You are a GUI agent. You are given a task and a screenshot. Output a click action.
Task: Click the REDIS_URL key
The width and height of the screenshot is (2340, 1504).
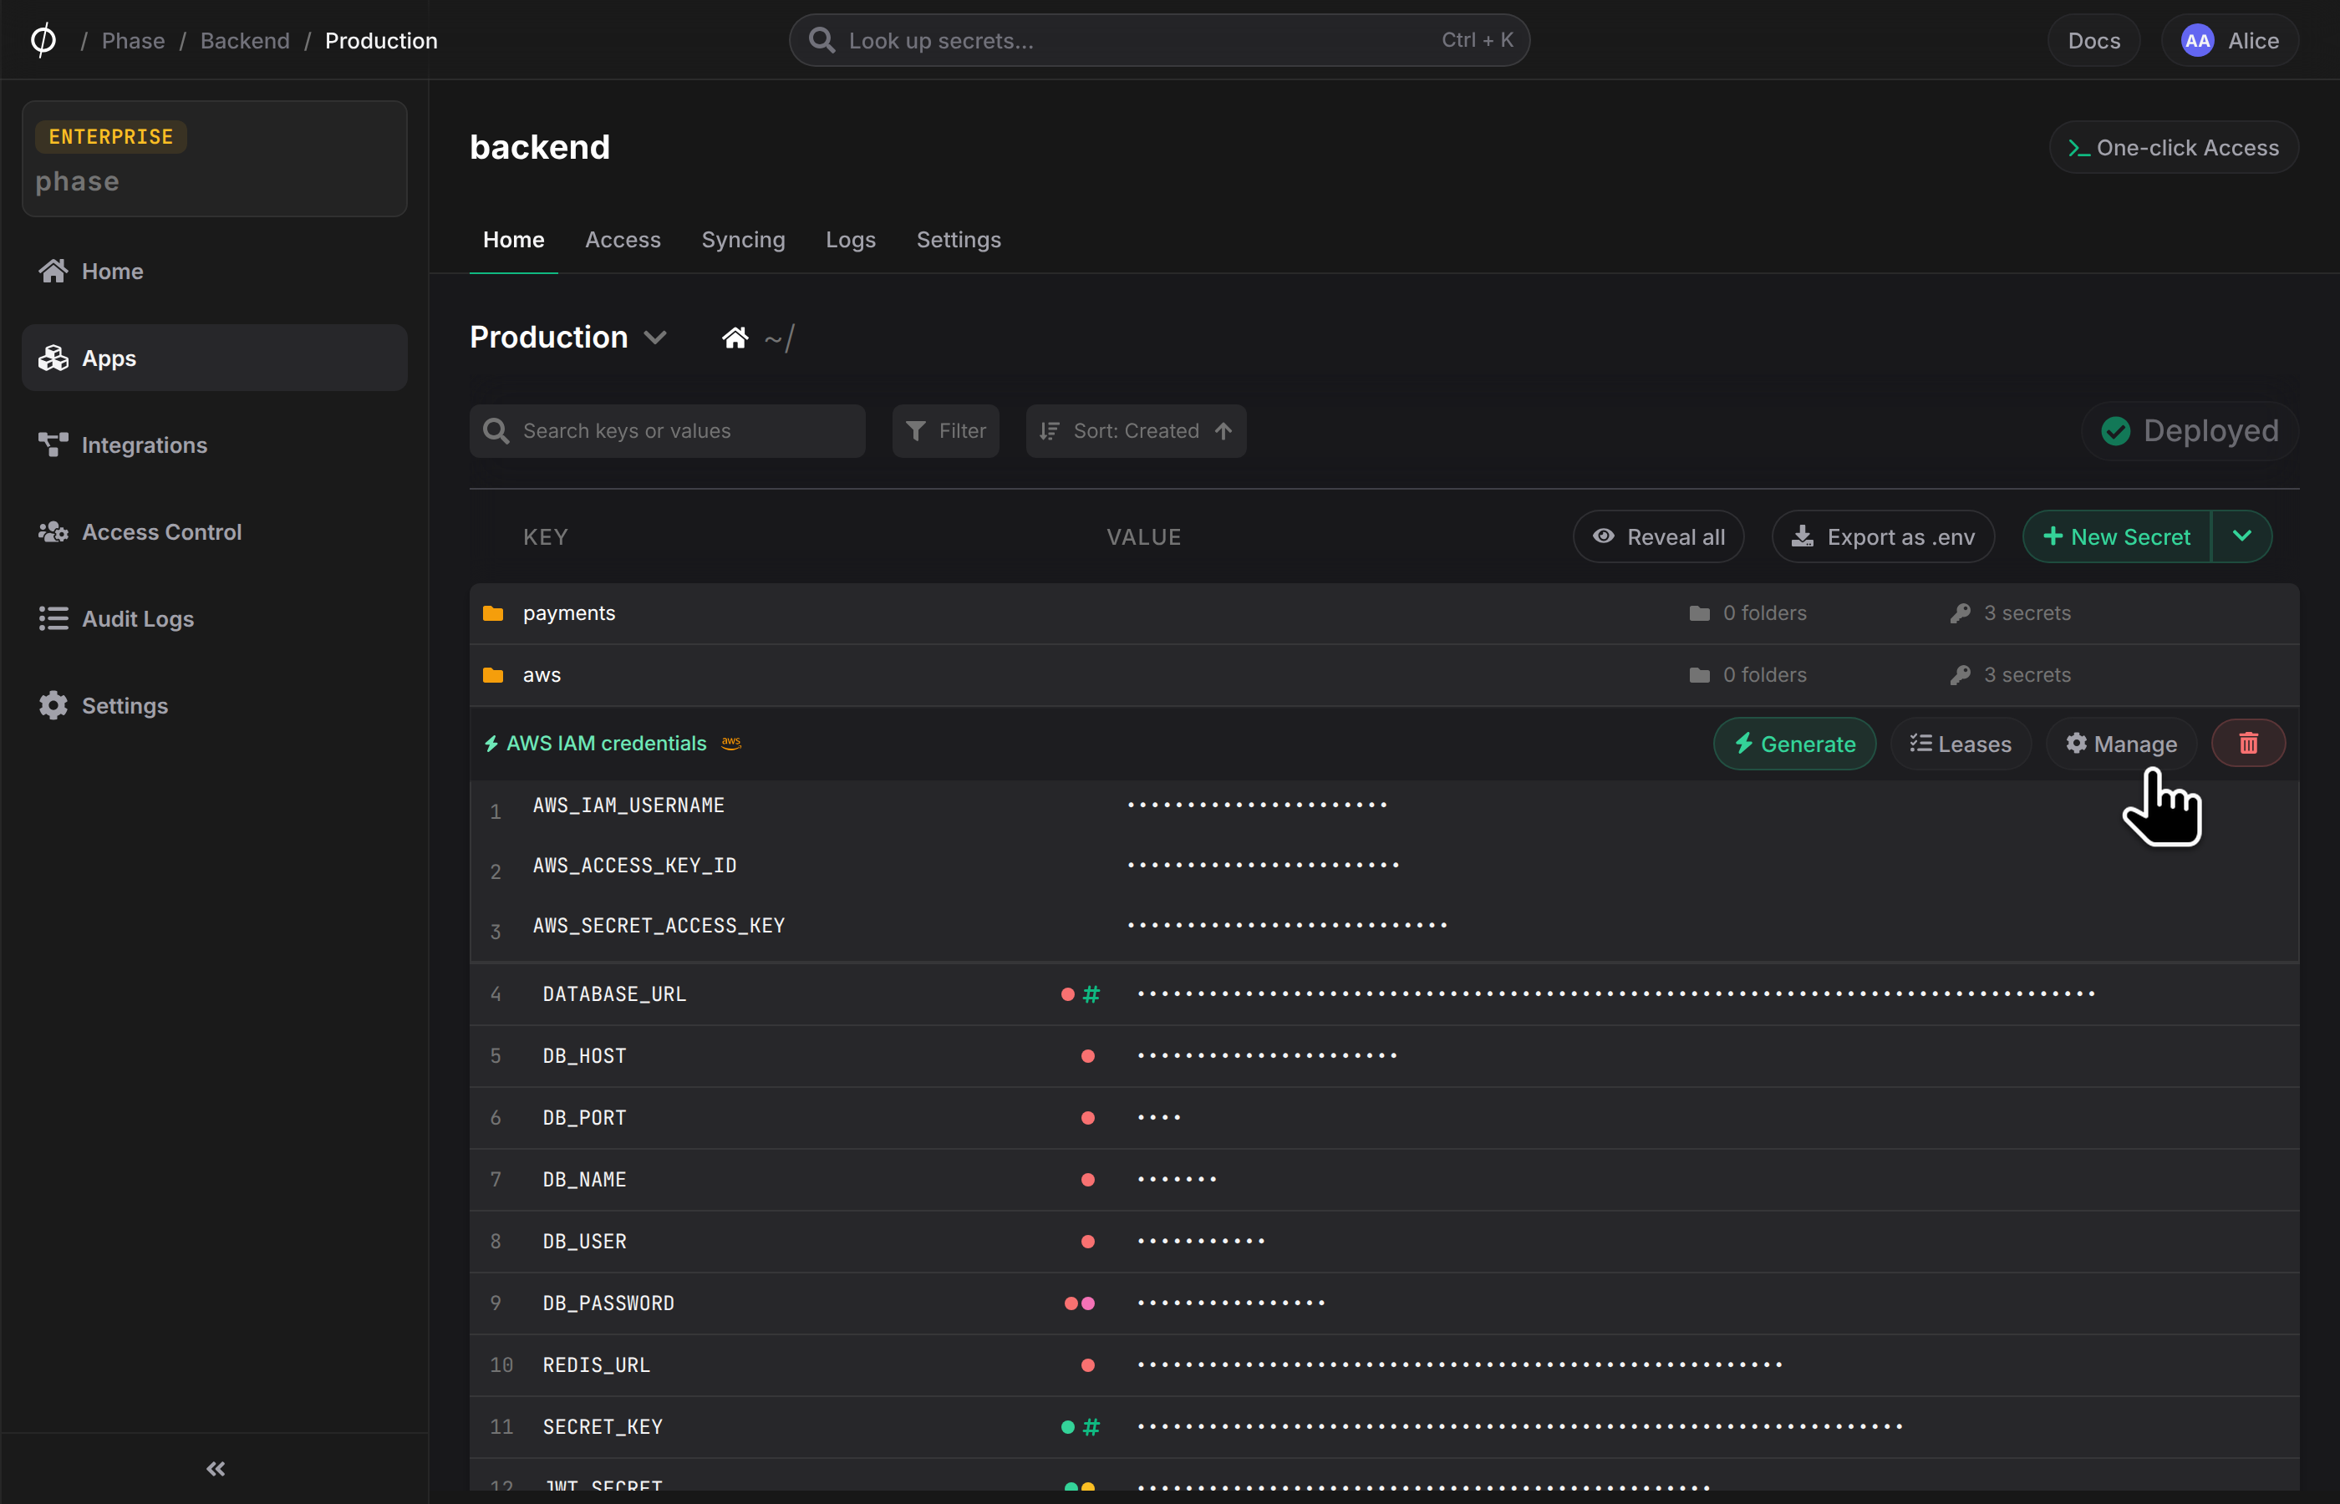[x=596, y=1364]
